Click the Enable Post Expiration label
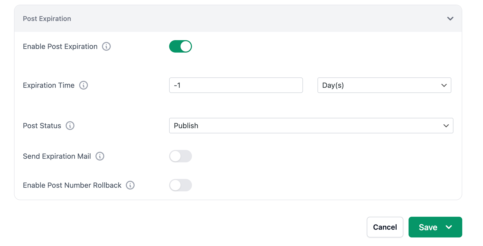Screen dimensions: 483x246 click(60, 47)
